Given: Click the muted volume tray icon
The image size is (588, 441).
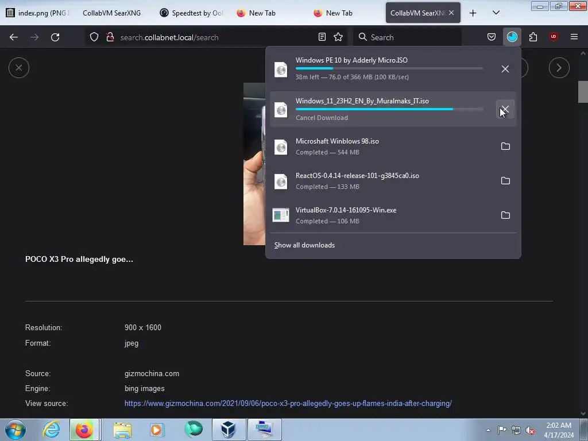Looking at the screenshot, I should (x=530, y=430).
